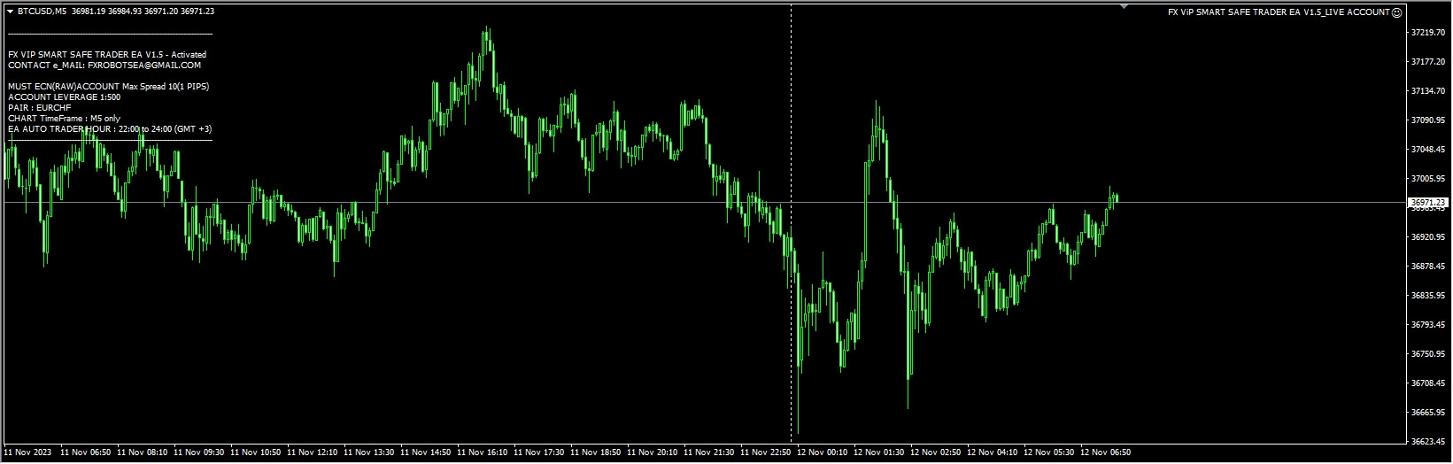The width and height of the screenshot is (1453, 464).
Task: Click the '11 Nov 16:10' time axis label
Action: (x=483, y=452)
